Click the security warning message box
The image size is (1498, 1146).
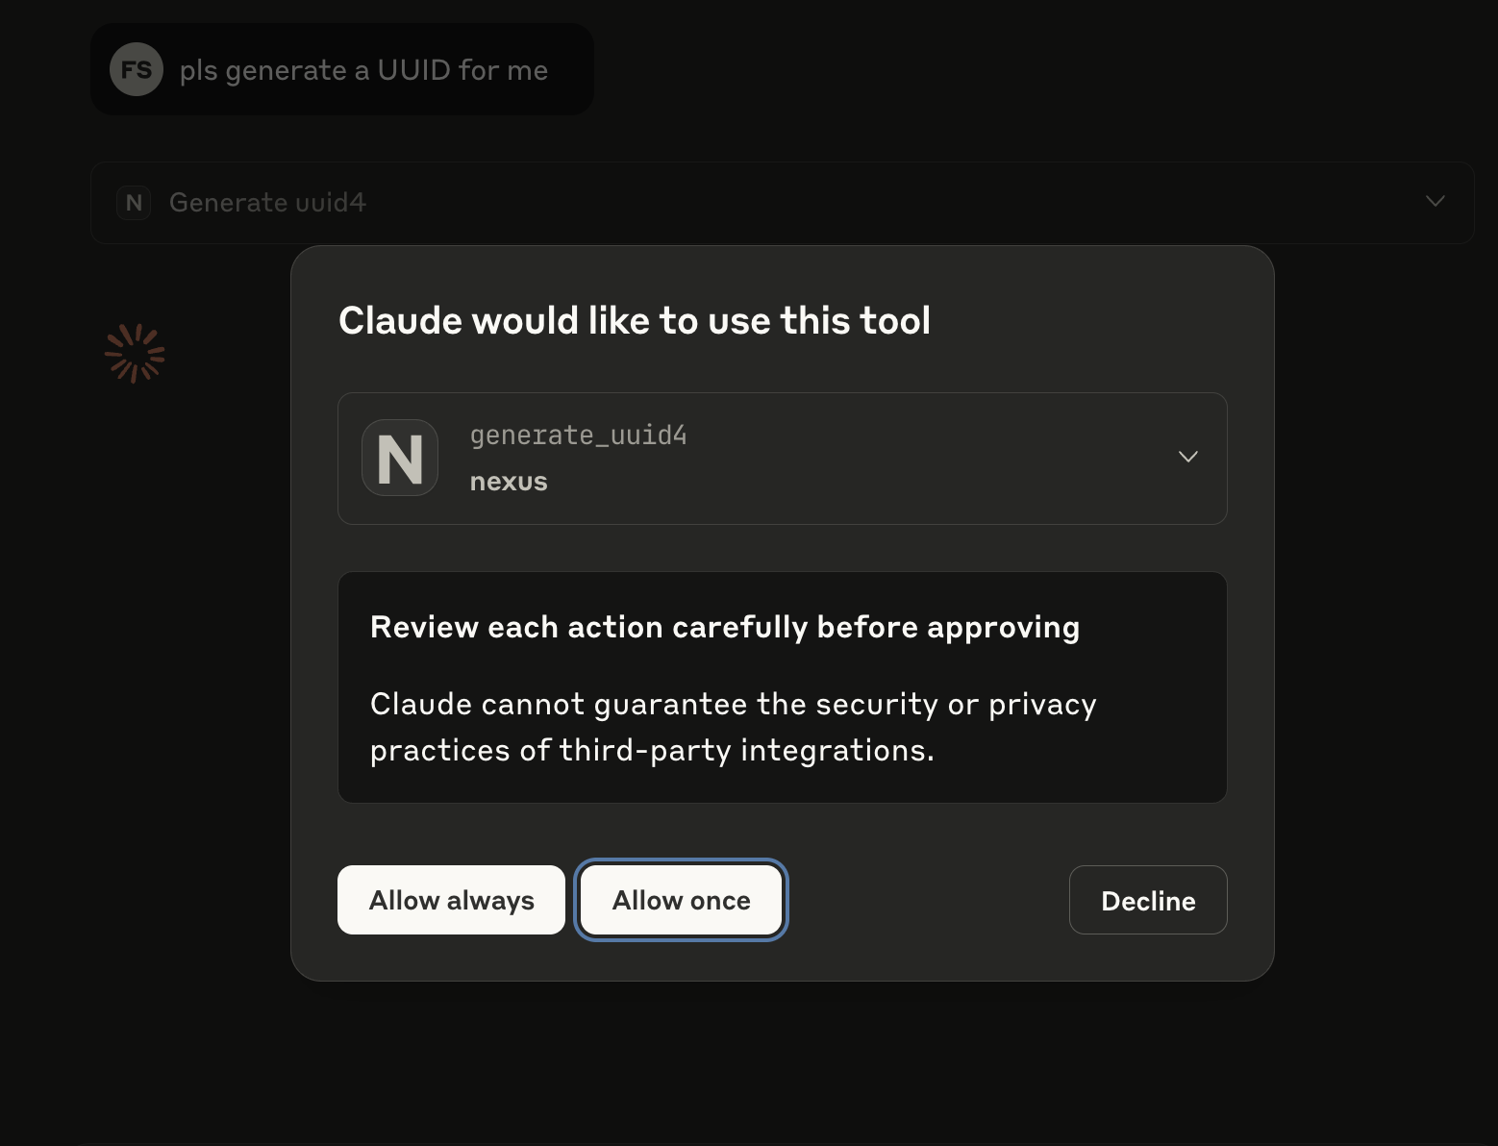click(x=782, y=686)
